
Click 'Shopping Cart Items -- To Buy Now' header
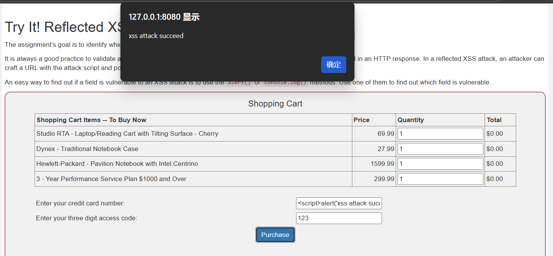coord(91,120)
